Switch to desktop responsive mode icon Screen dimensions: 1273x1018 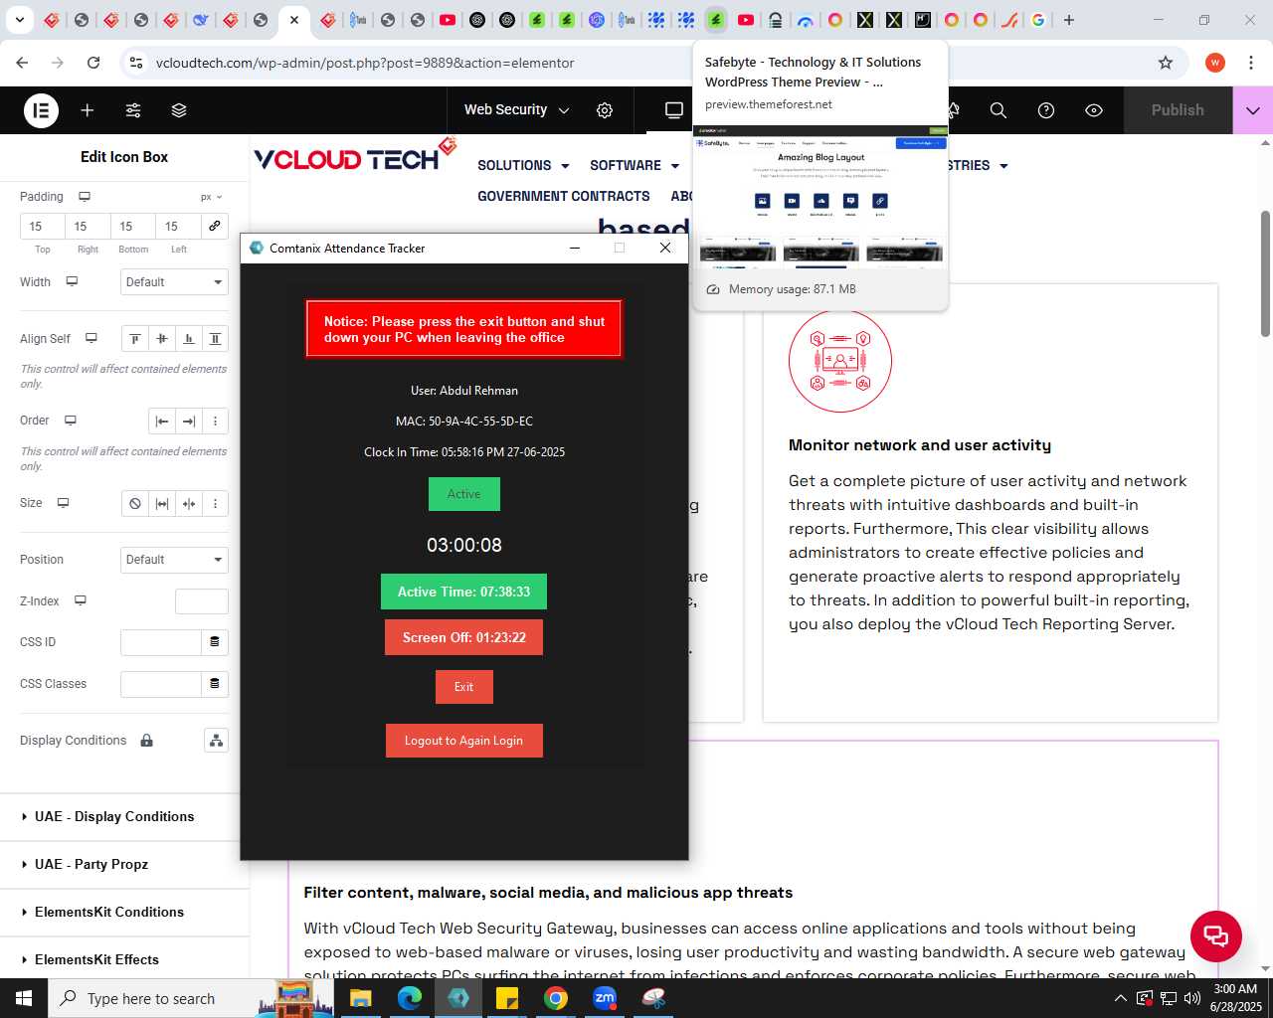click(x=674, y=110)
